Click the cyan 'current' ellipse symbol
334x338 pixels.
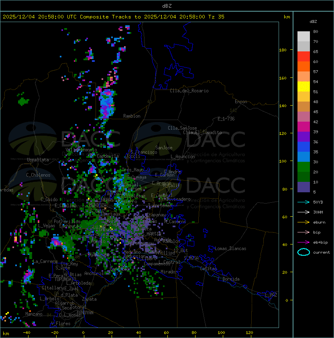[303, 252]
